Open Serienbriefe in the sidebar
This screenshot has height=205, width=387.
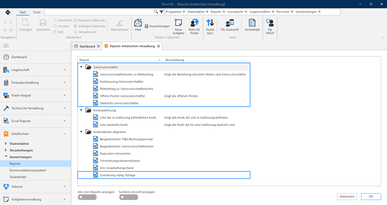pyautogui.click(x=18, y=177)
